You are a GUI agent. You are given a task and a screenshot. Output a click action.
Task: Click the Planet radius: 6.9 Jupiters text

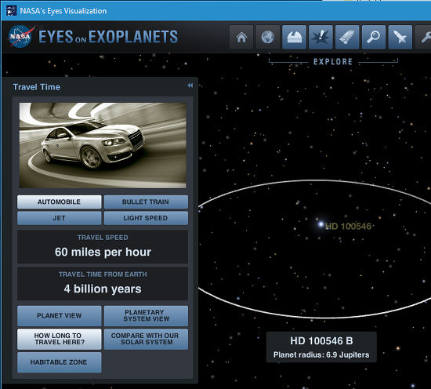321,355
